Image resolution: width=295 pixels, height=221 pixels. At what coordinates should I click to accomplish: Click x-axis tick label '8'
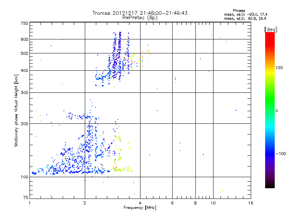click(x=195, y=203)
